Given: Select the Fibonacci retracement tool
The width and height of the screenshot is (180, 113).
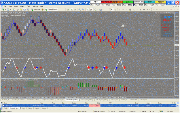Looking at the screenshot, I should point(134,10).
